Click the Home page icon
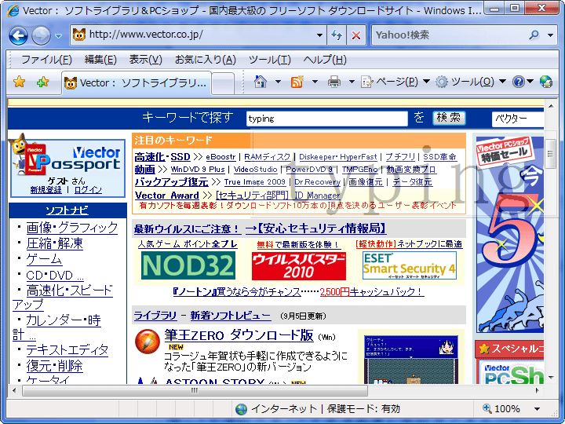The width and height of the screenshot is (565, 424). click(x=261, y=82)
